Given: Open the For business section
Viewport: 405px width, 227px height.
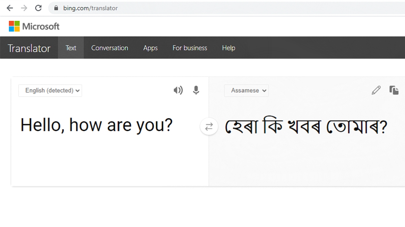Looking at the screenshot, I should (190, 48).
